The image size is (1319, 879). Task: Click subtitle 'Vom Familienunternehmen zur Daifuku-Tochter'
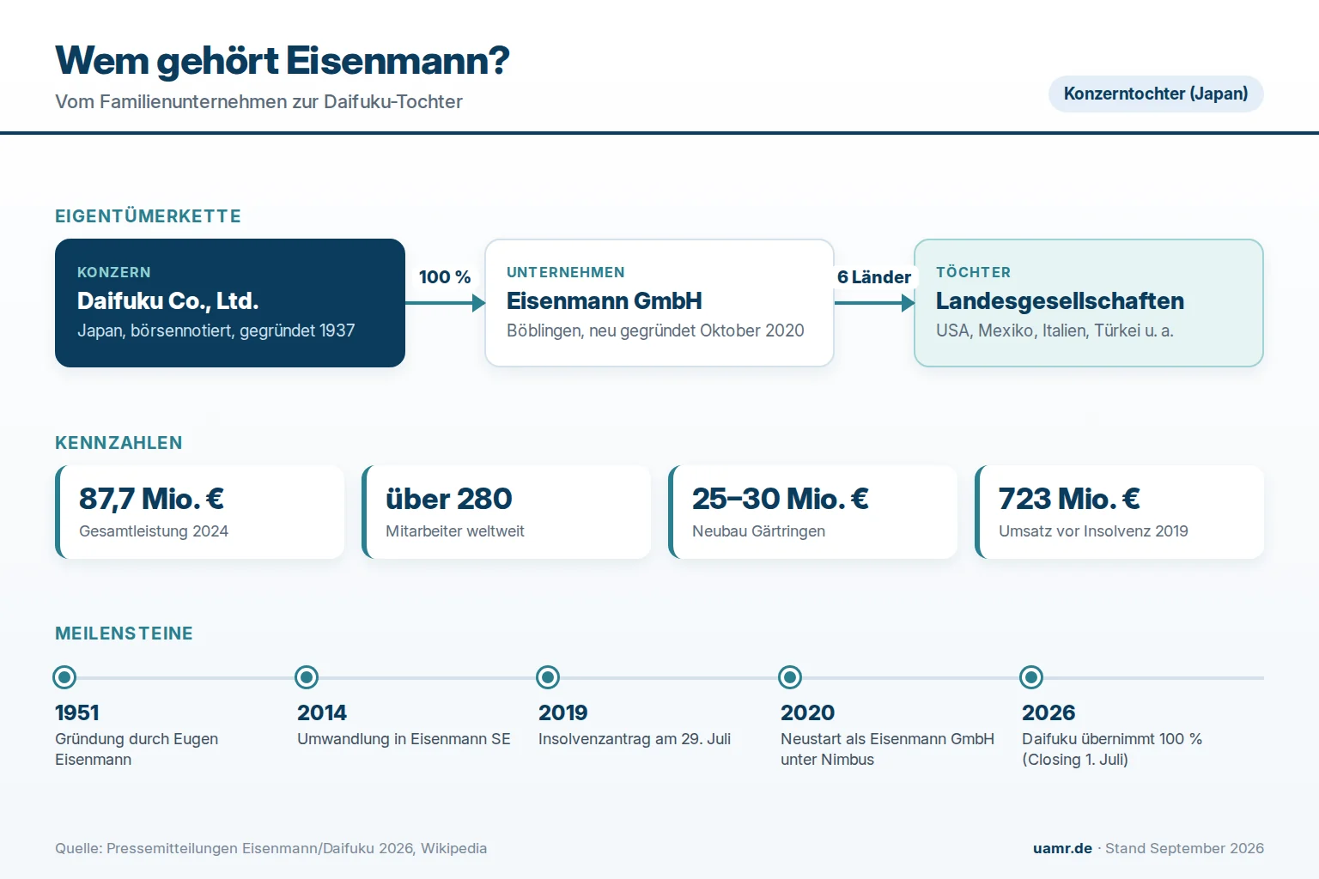[258, 101]
